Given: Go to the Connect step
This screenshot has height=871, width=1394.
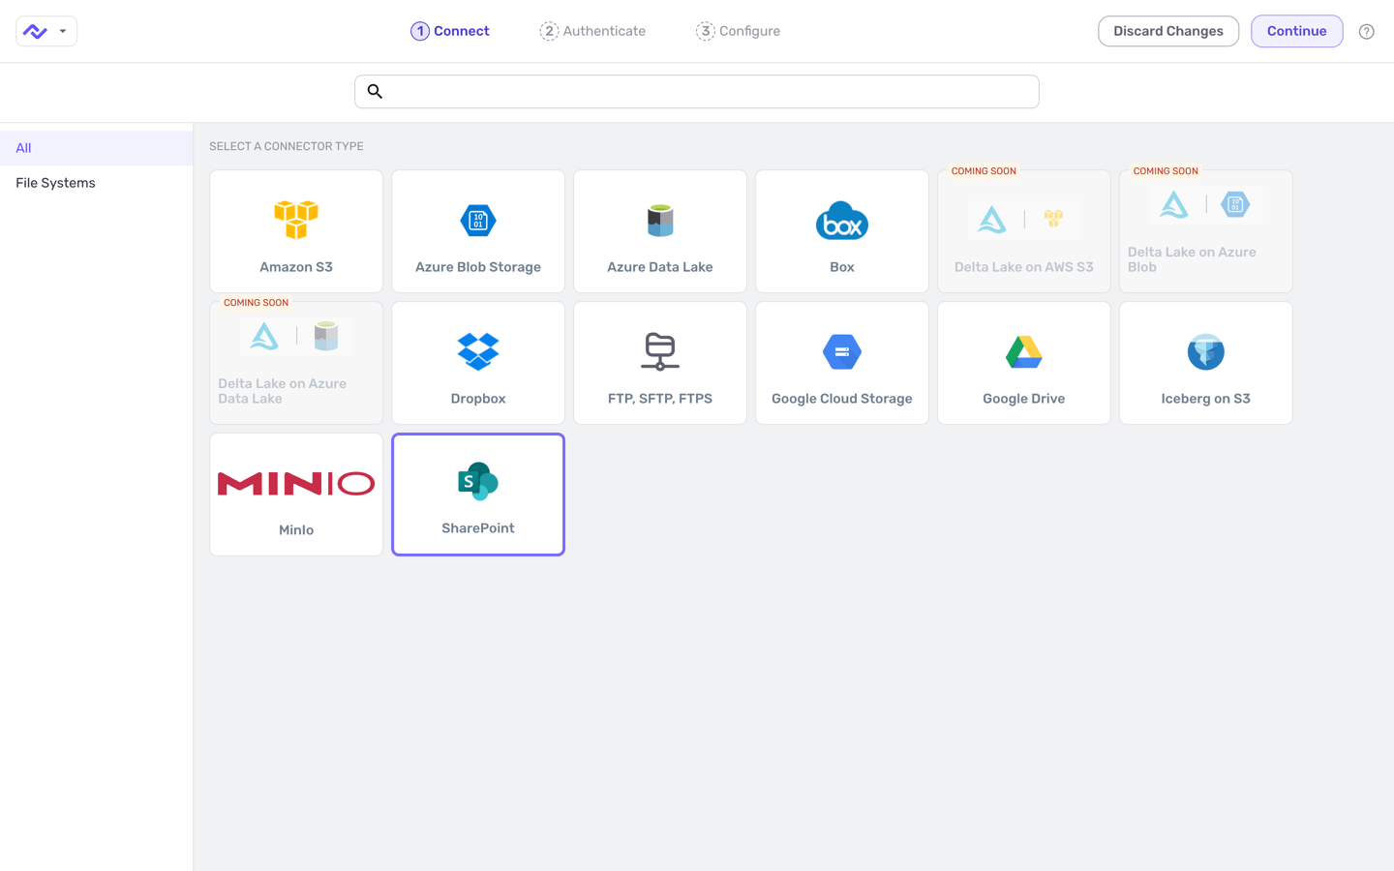Looking at the screenshot, I should point(450,31).
